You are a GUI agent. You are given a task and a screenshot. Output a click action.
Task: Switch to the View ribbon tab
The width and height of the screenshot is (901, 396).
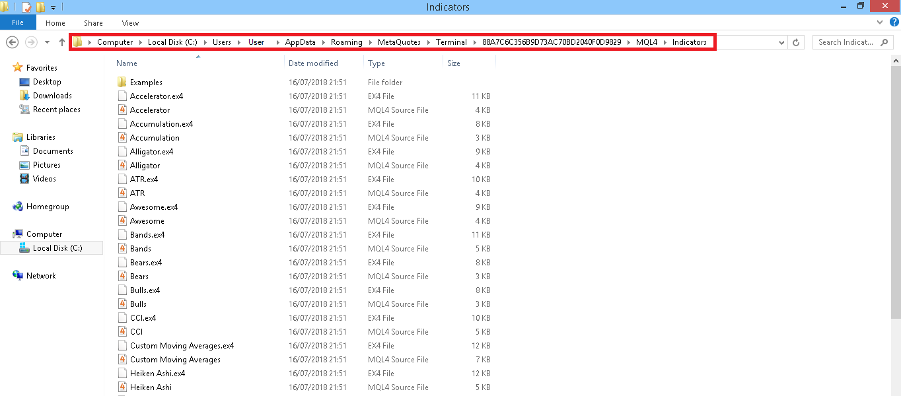(x=130, y=22)
